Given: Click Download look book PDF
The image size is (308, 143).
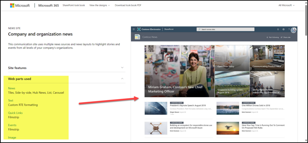Looking at the screenshot, I should click(128, 5).
